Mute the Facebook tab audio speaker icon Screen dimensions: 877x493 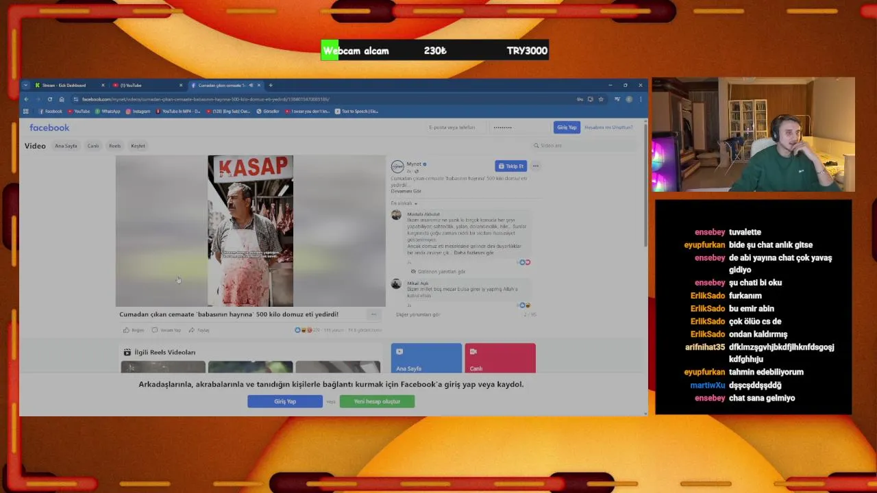click(x=251, y=86)
